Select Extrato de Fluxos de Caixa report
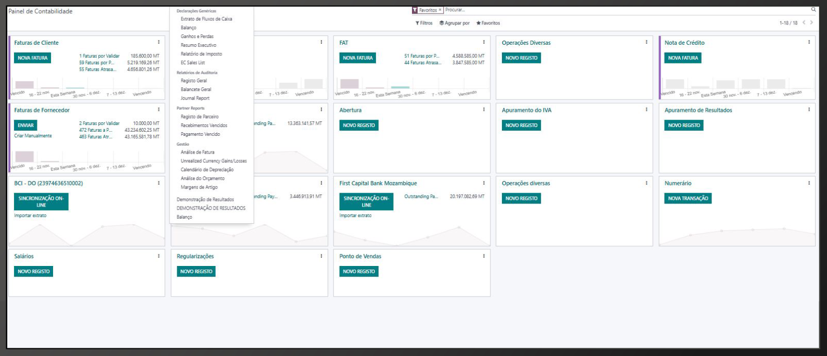The width and height of the screenshot is (827, 356). coord(206,19)
